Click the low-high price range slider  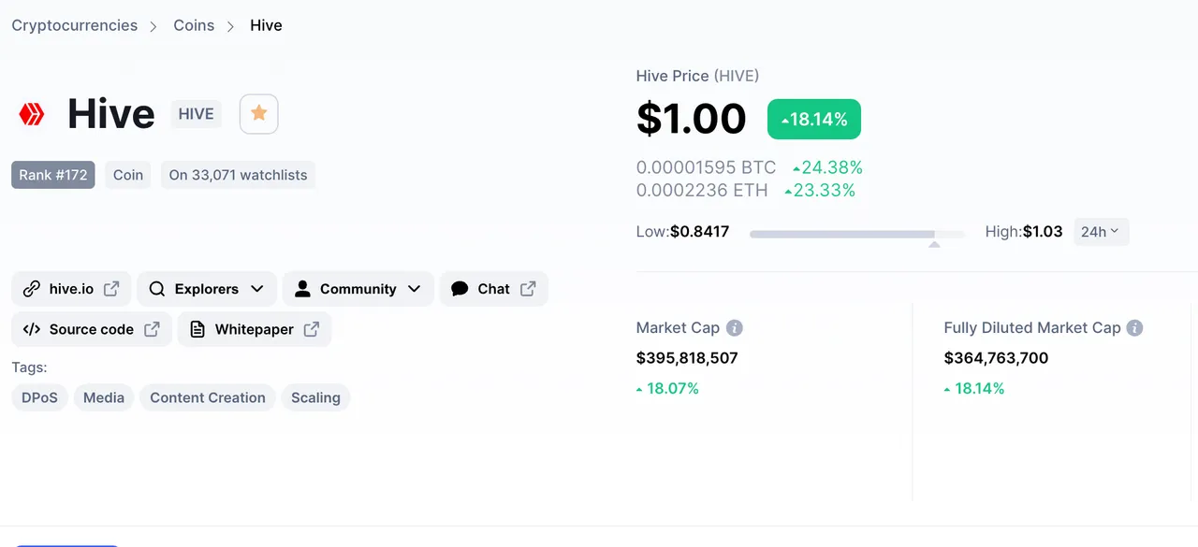[856, 233]
